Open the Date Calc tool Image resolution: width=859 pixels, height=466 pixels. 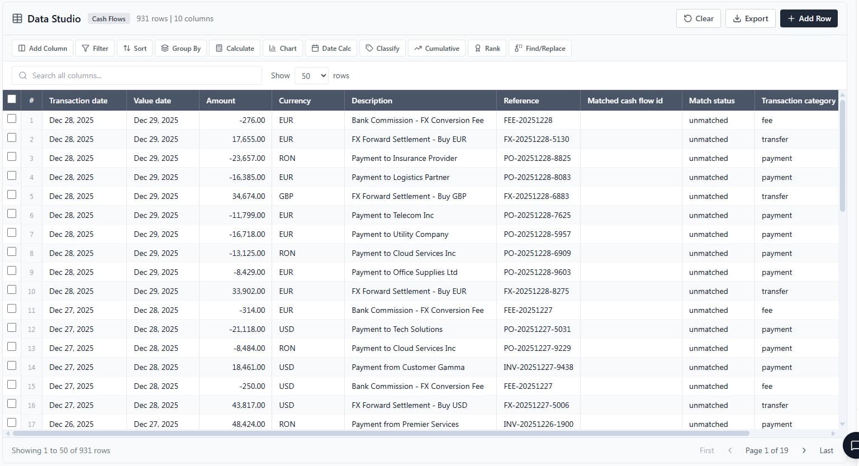(x=331, y=48)
